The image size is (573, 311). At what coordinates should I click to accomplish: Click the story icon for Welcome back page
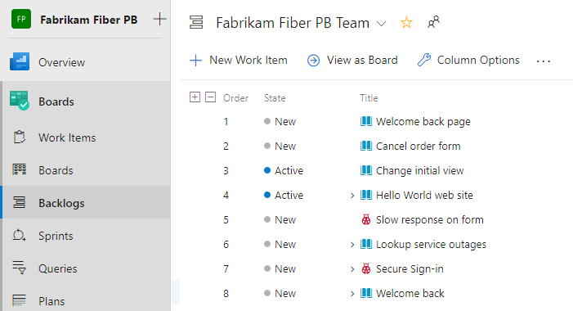(366, 121)
